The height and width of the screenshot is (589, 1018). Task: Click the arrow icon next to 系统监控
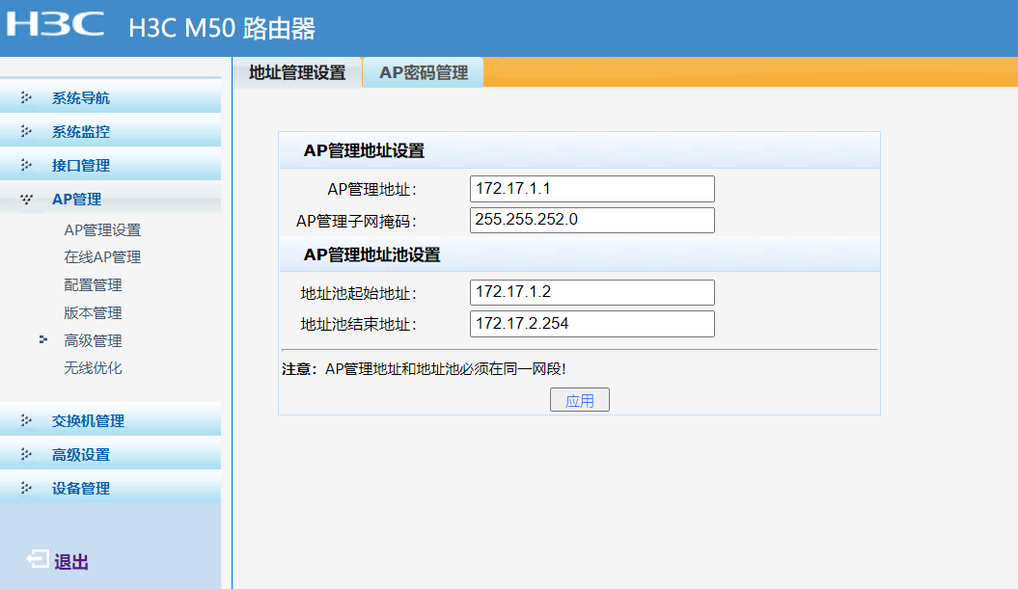point(26,132)
